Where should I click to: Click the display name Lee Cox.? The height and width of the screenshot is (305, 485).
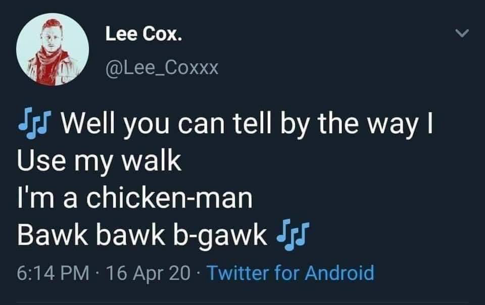click(144, 33)
